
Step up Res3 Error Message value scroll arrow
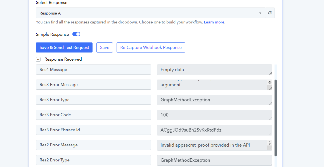click(270, 82)
